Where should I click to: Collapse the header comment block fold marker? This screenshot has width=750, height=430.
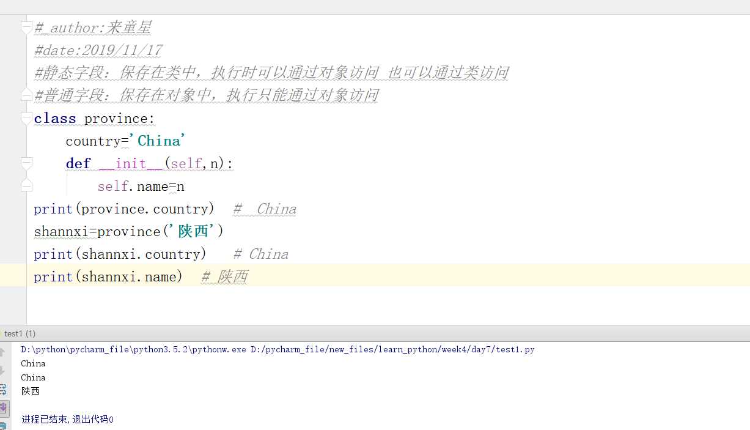pos(26,28)
